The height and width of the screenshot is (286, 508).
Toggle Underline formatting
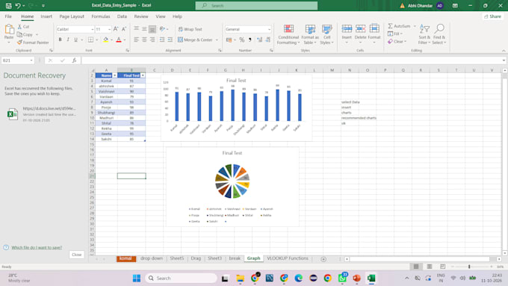(75, 40)
